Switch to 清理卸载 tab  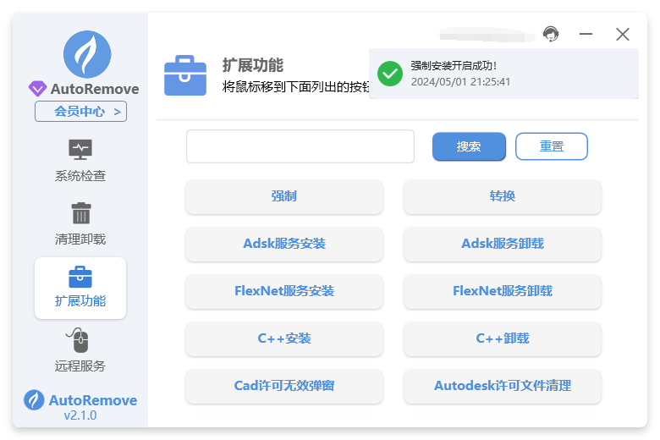click(x=80, y=239)
